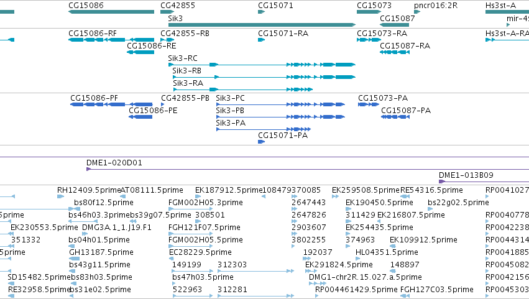Image resolution: width=529 pixels, height=299 pixels.
Task: Select EST RP004461429.5prime
Action: tap(356, 290)
